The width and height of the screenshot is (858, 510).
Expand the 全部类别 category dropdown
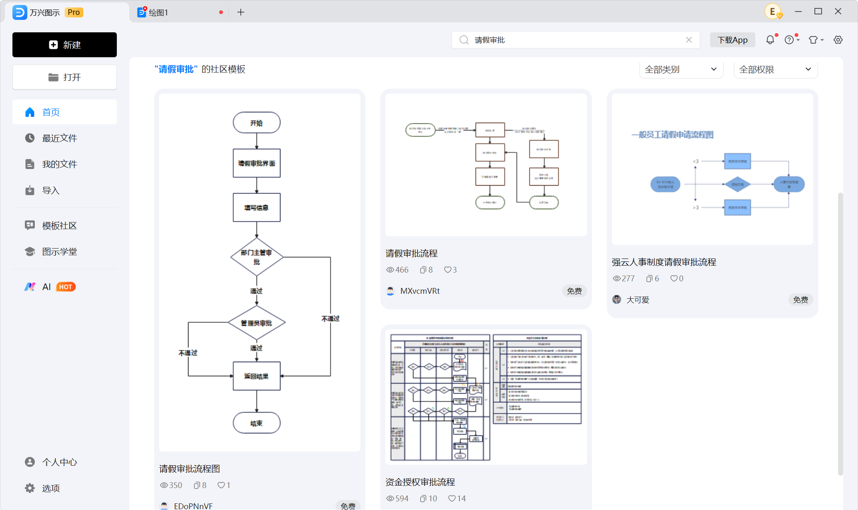(681, 70)
